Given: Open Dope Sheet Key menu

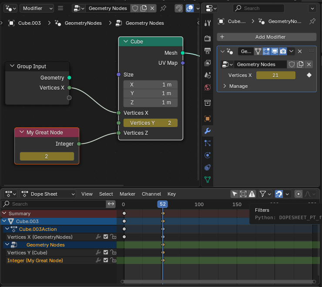Looking at the screenshot, I should [x=171, y=194].
